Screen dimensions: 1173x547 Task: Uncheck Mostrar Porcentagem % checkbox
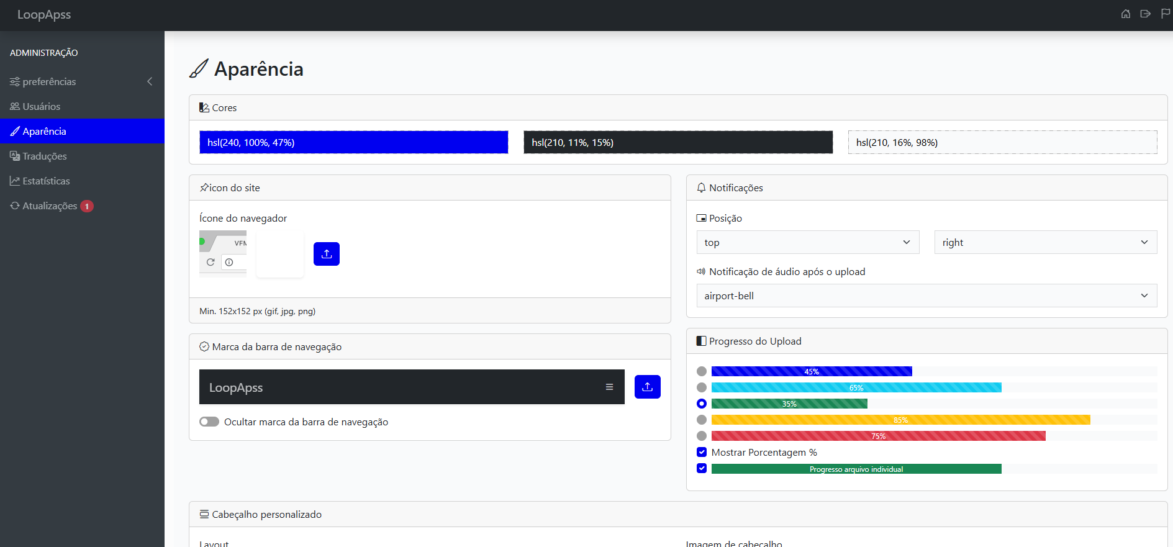pyautogui.click(x=702, y=452)
